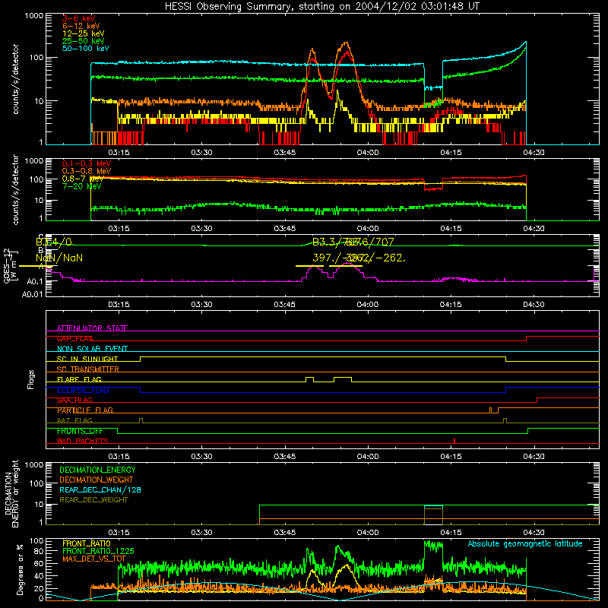Click the green FRONT_RATIO_1225 plateau near 04:12

(x=433, y=546)
